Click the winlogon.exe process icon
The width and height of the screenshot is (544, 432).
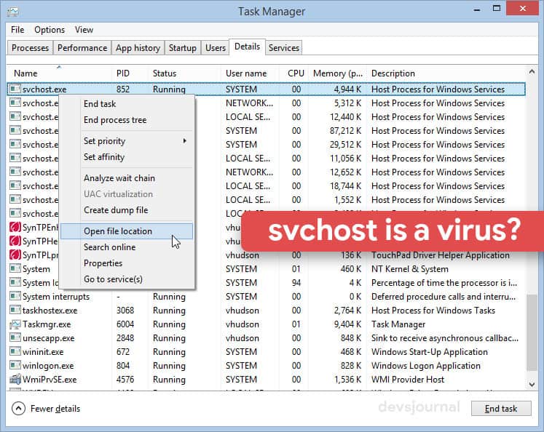pos(15,366)
